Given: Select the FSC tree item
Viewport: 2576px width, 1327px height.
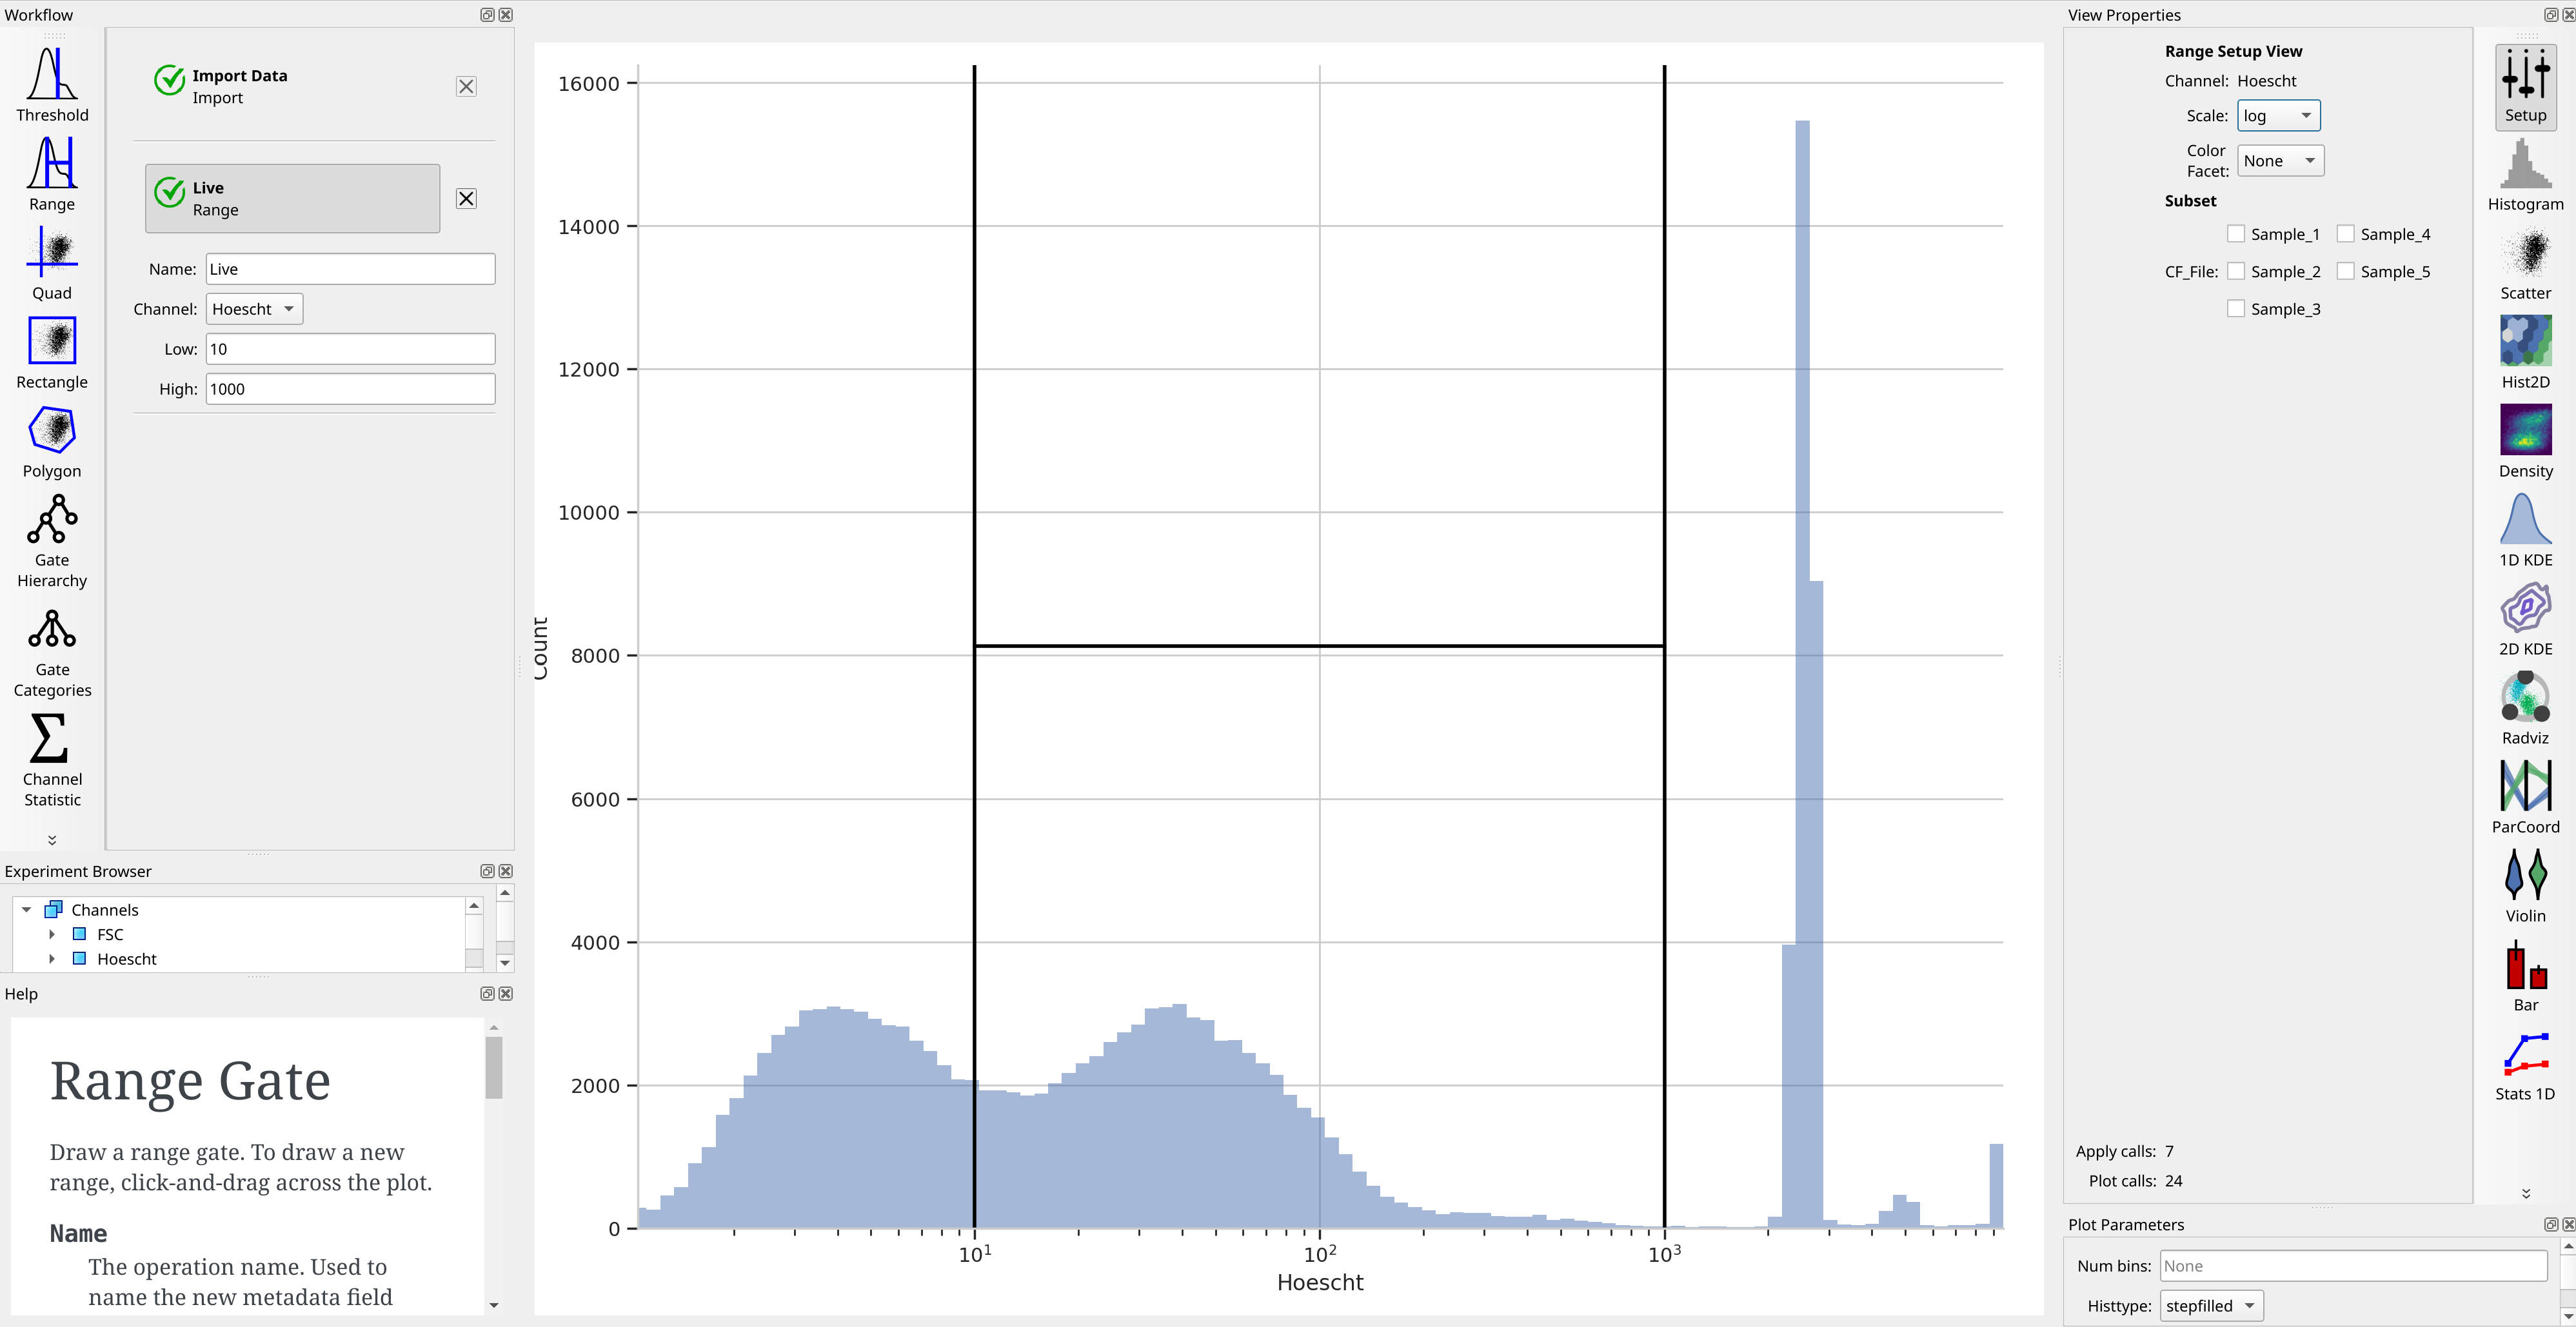Looking at the screenshot, I should (x=110, y=934).
